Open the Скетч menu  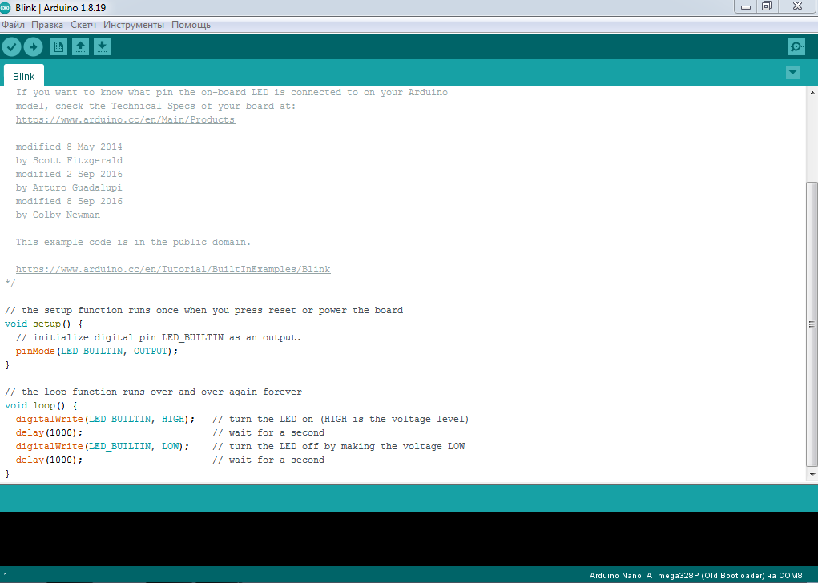tap(83, 25)
